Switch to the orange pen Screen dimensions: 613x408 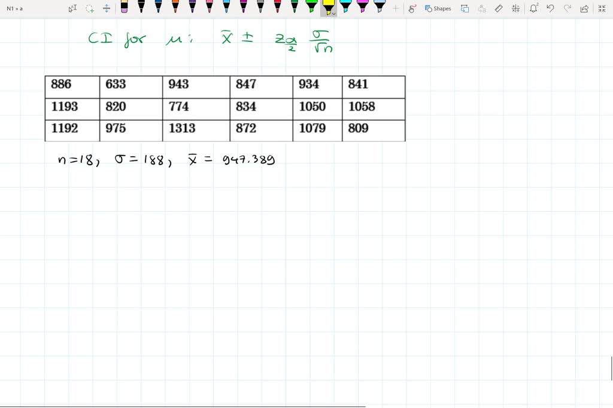tap(175, 7)
